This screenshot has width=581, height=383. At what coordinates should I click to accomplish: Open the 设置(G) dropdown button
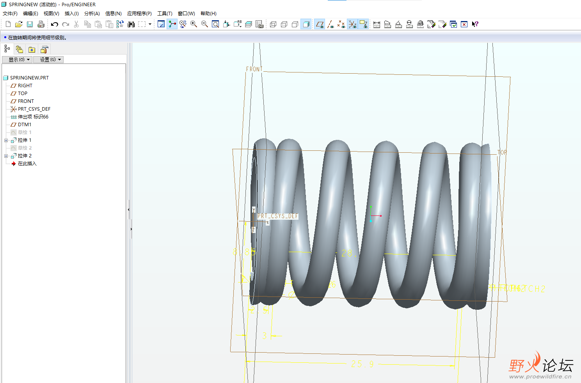(48, 60)
